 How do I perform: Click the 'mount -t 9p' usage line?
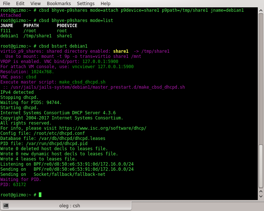73,56
